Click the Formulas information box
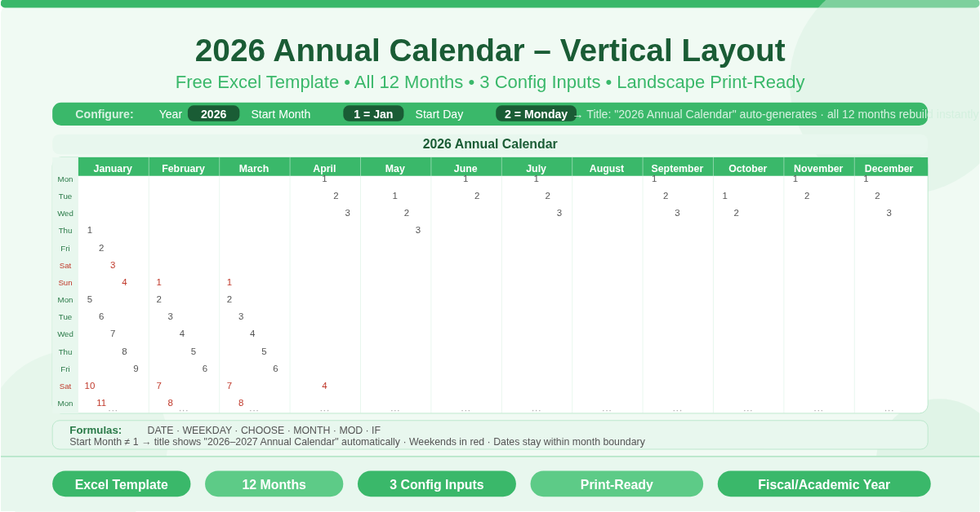 click(x=490, y=435)
